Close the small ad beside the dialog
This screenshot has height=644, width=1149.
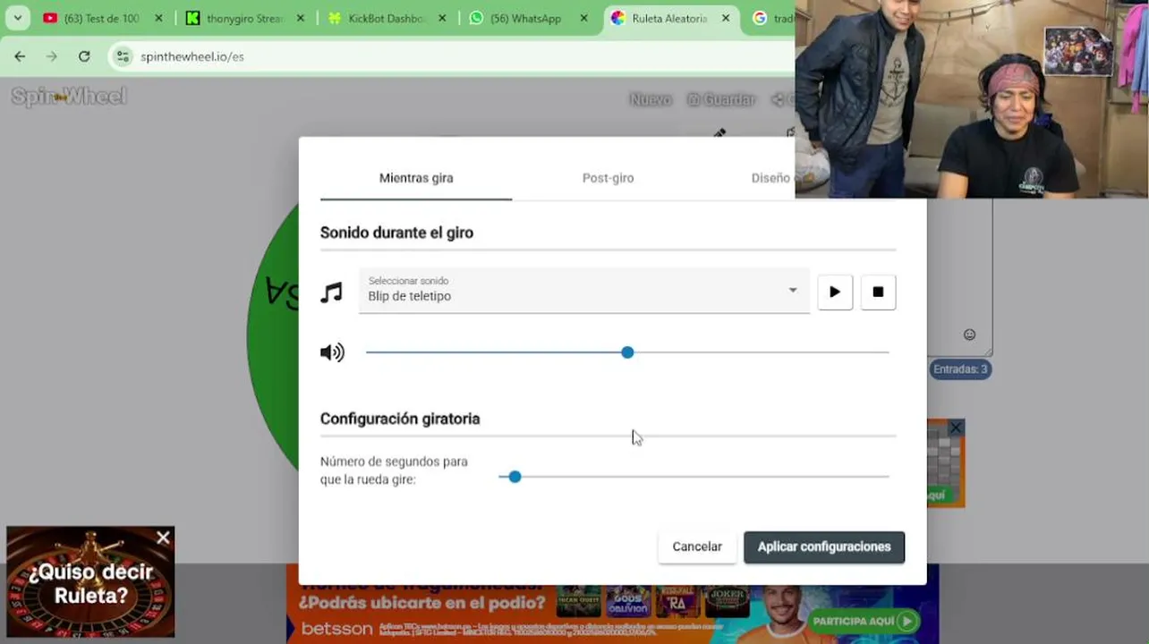pos(956,428)
